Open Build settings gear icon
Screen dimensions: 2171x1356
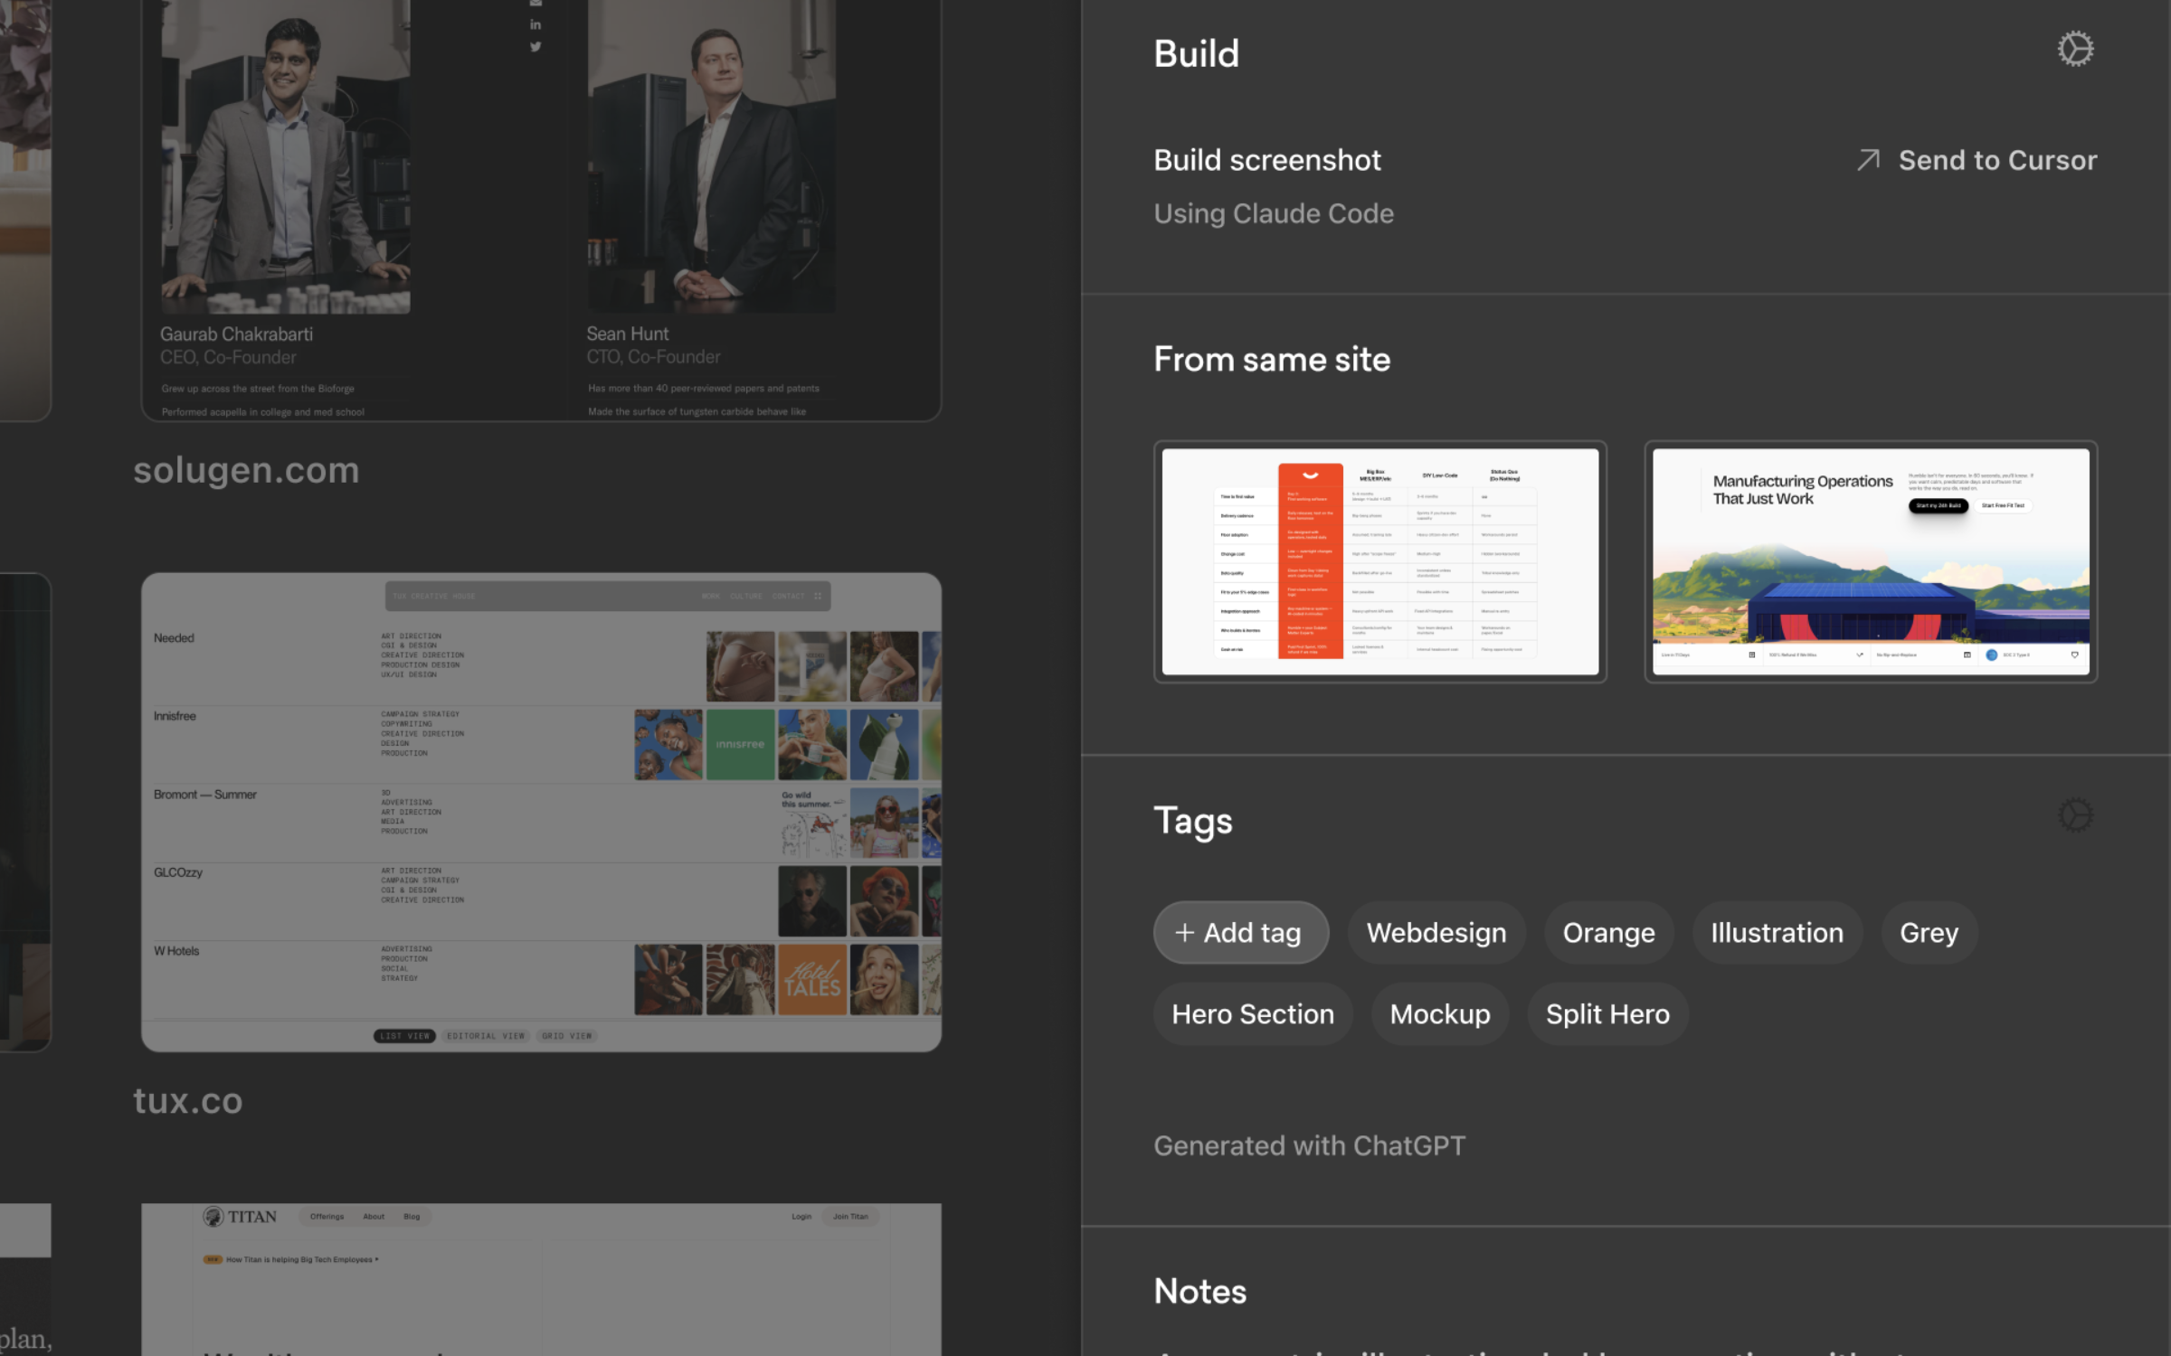click(x=2075, y=49)
